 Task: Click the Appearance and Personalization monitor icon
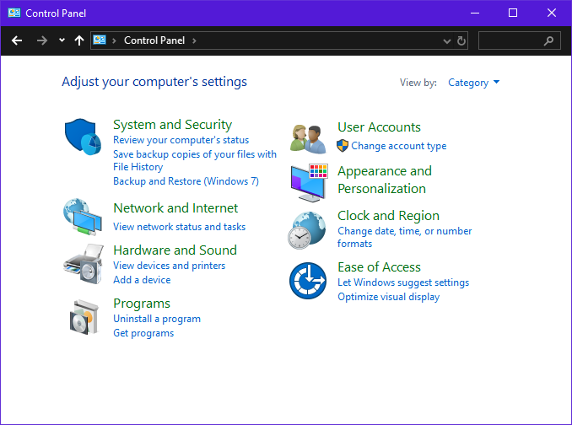(x=308, y=181)
